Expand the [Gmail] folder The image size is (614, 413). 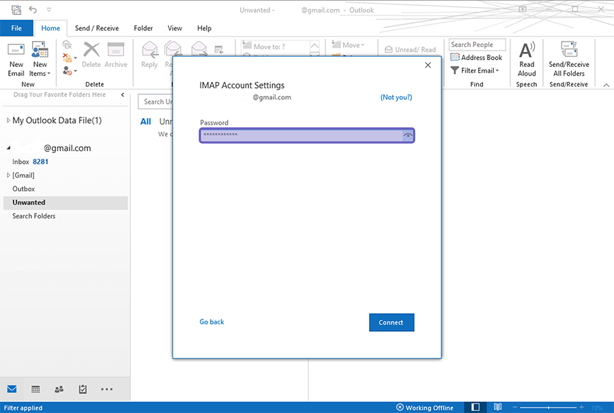[x=8, y=175]
